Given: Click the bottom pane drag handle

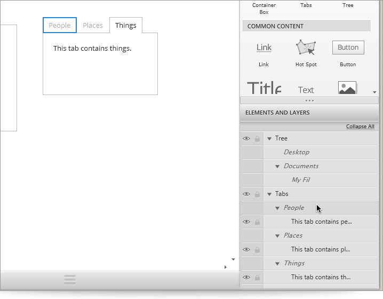Looking at the screenshot, I should pyautogui.click(x=70, y=280).
